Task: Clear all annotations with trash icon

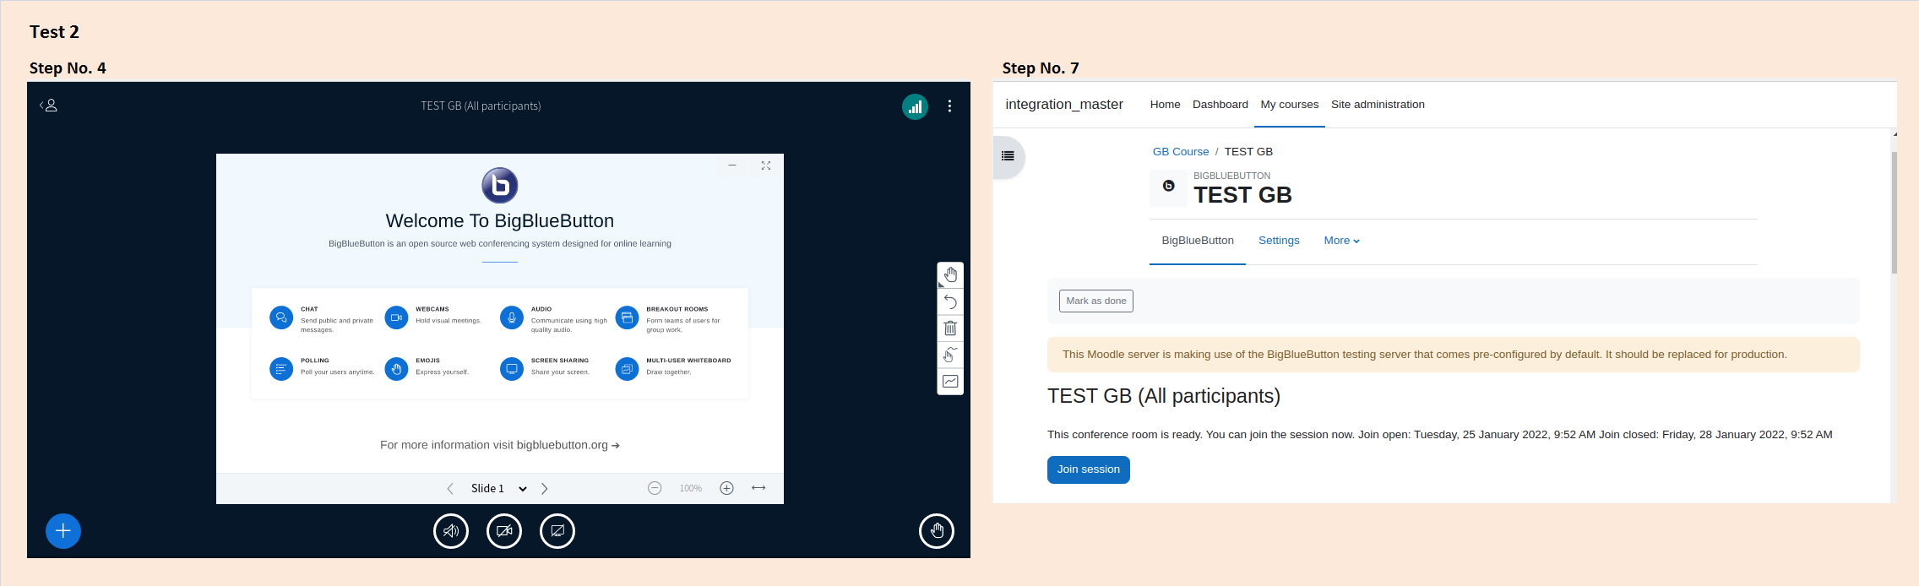Action: tap(950, 328)
